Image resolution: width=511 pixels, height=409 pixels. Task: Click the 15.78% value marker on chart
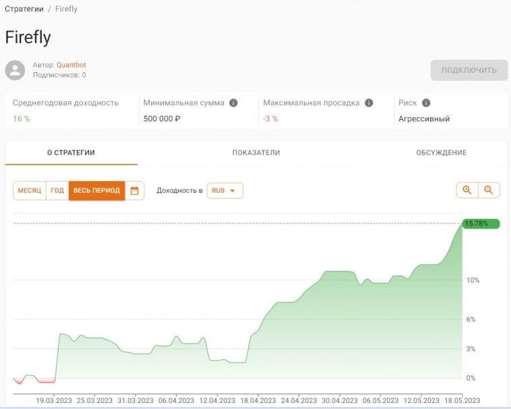click(x=481, y=224)
